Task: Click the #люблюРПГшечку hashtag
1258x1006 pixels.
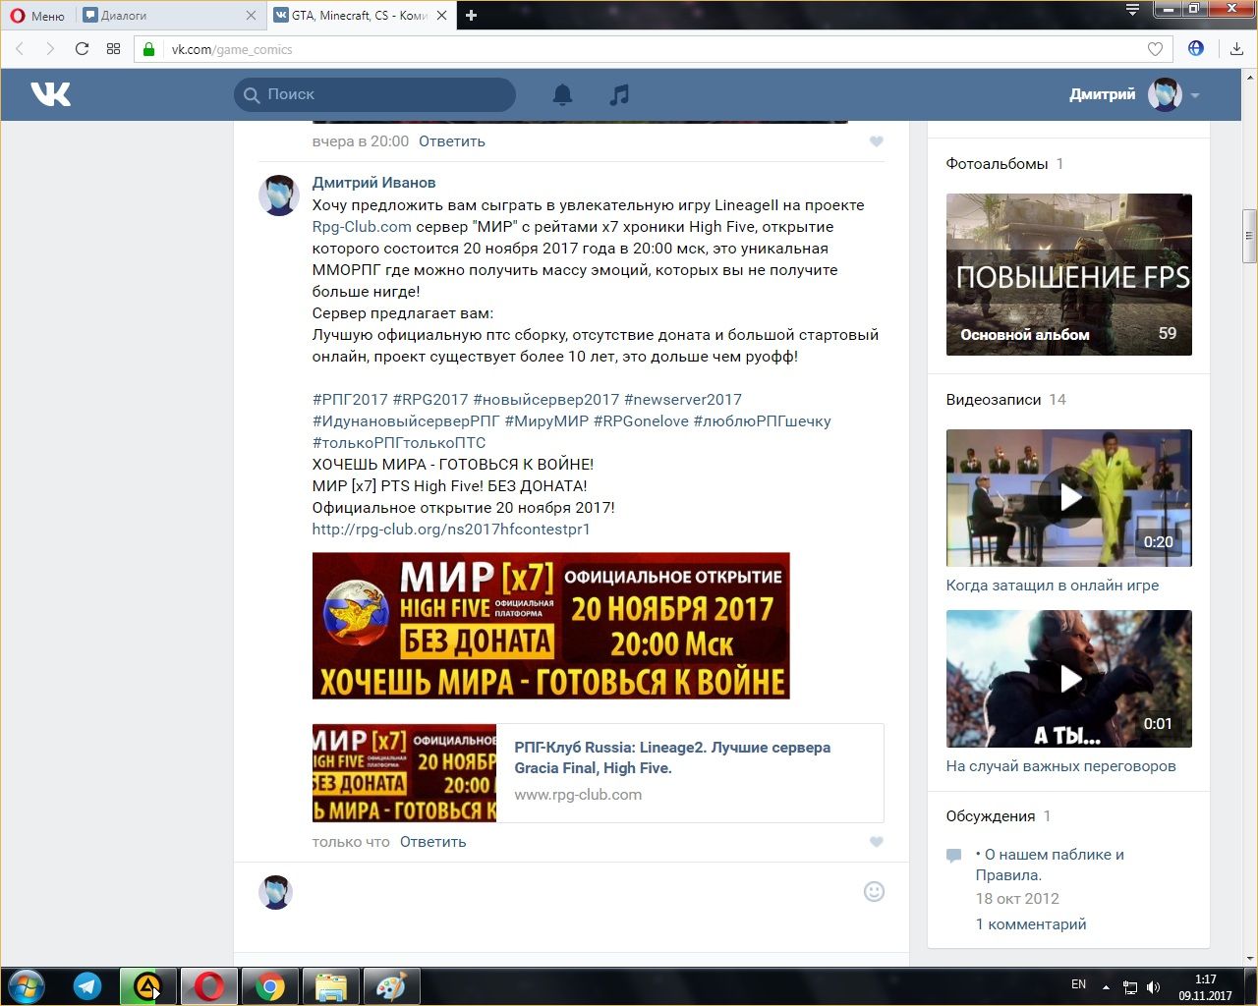Action: (762, 421)
